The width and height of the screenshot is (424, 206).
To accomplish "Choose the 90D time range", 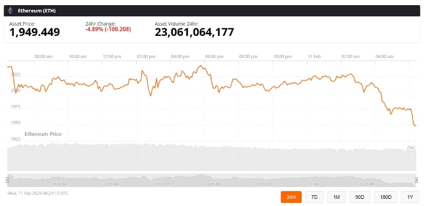I will tap(360, 197).
